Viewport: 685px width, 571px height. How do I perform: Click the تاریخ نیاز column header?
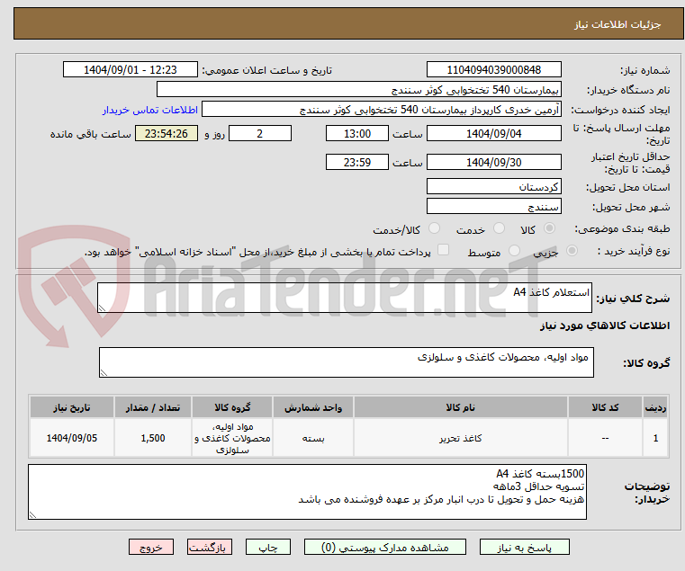pyautogui.click(x=72, y=407)
